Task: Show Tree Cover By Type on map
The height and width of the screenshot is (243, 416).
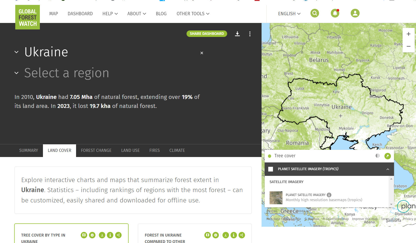Action: point(84,235)
